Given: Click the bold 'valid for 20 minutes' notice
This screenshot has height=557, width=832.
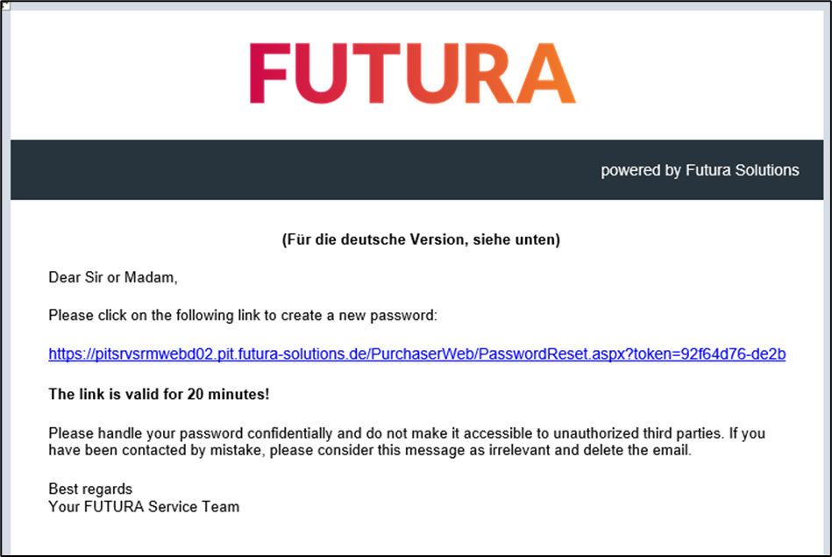Looking at the screenshot, I should (x=159, y=395).
